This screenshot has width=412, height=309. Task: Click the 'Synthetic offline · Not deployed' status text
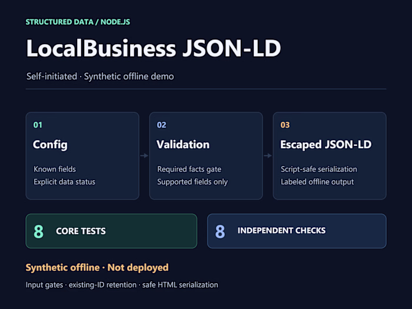click(97, 267)
